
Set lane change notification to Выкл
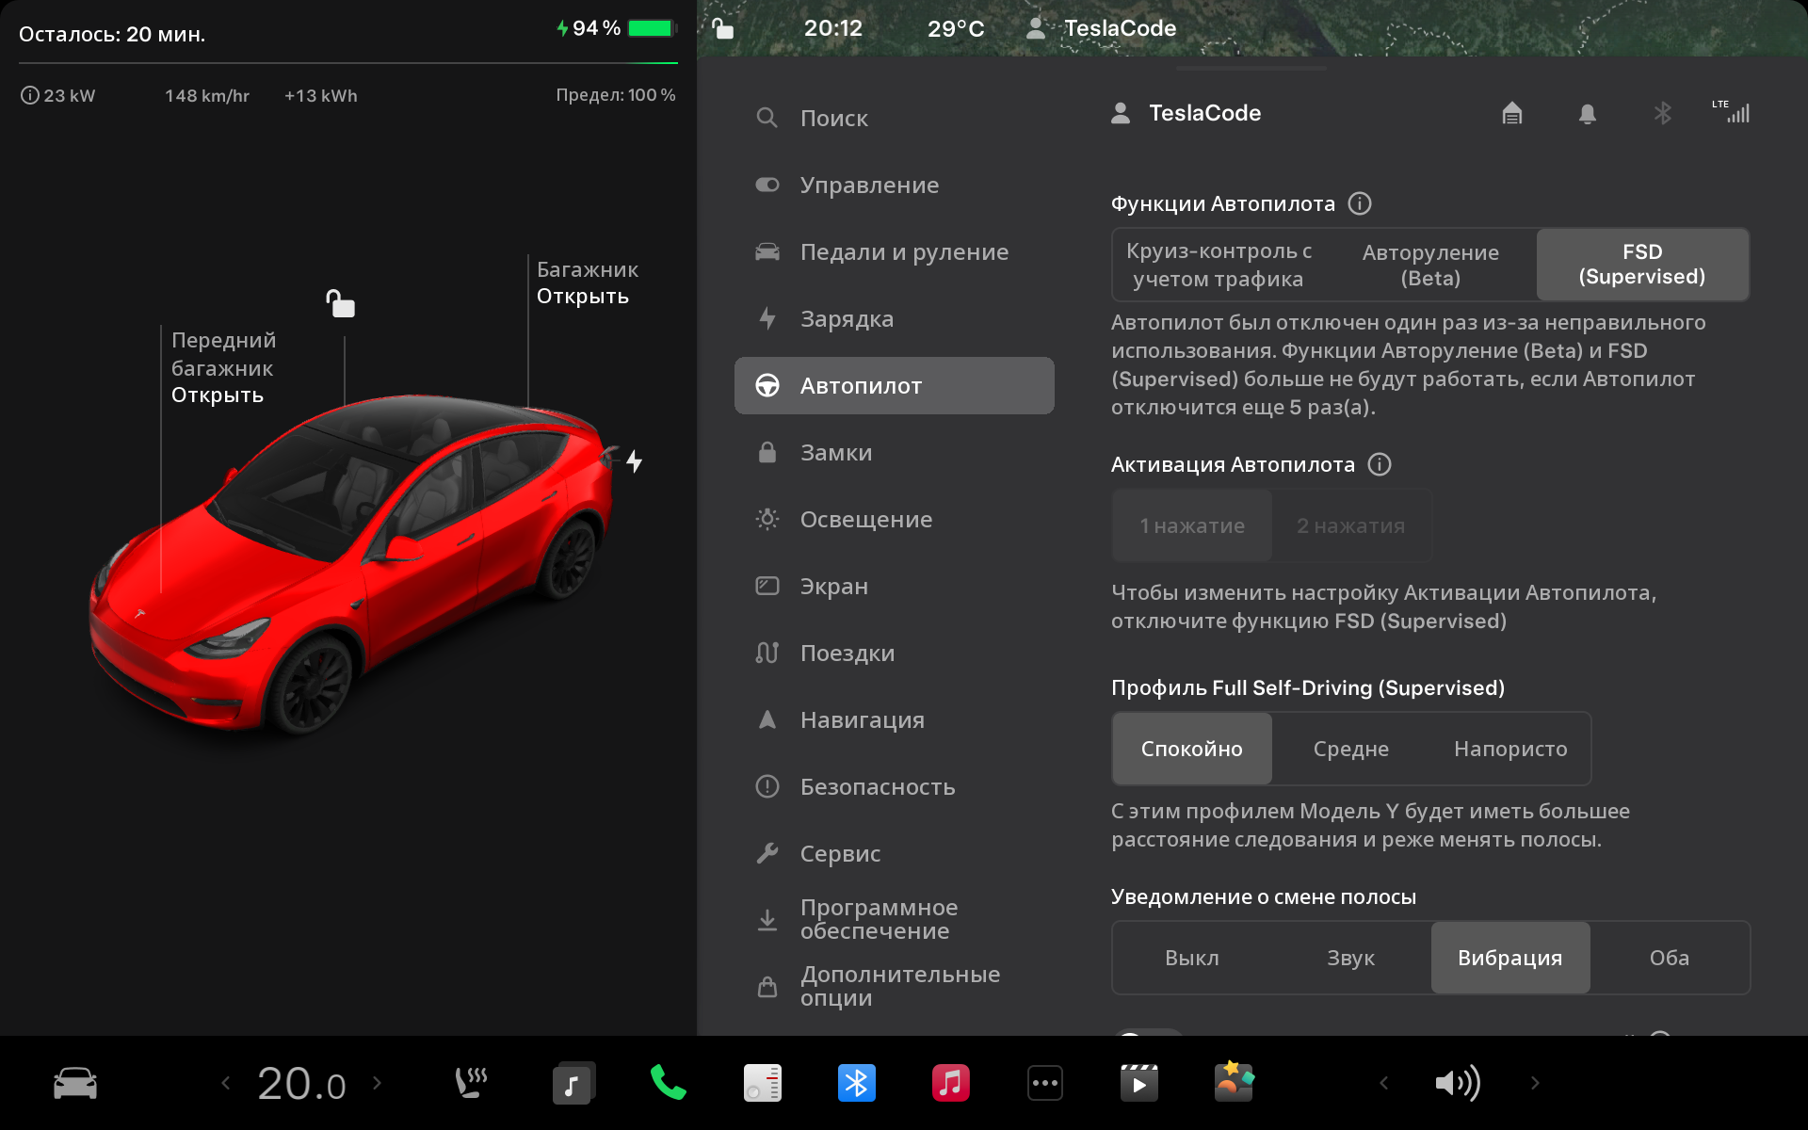(1192, 958)
